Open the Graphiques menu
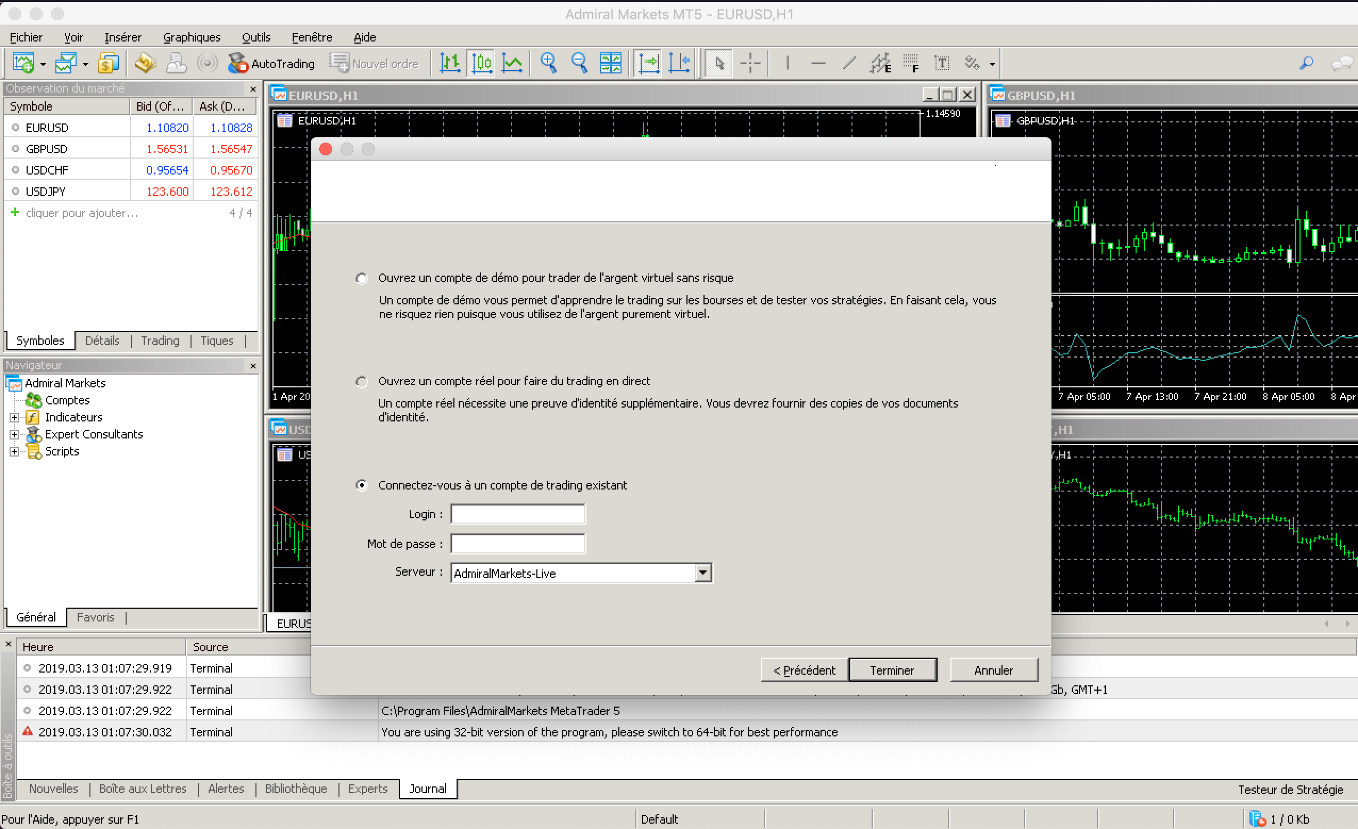Viewport: 1358px width, 829px height. click(192, 37)
